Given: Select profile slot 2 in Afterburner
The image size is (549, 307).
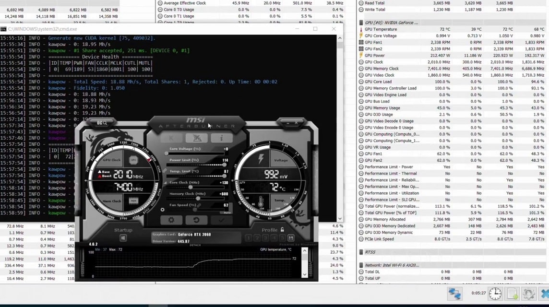Looking at the screenshot, I should (x=257, y=238).
